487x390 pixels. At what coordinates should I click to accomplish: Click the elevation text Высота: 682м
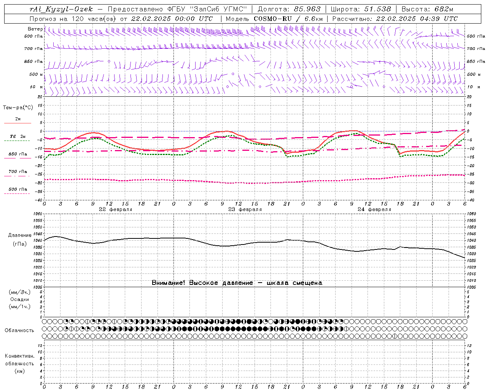coord(427,9)
